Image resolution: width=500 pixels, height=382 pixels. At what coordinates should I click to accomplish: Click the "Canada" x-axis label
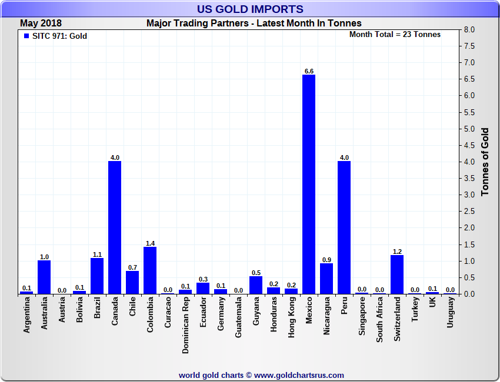[115, 311]
